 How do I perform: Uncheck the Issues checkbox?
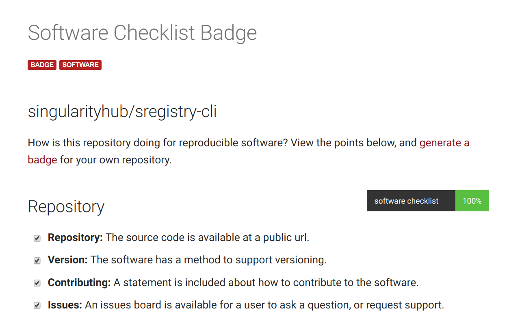37,305
